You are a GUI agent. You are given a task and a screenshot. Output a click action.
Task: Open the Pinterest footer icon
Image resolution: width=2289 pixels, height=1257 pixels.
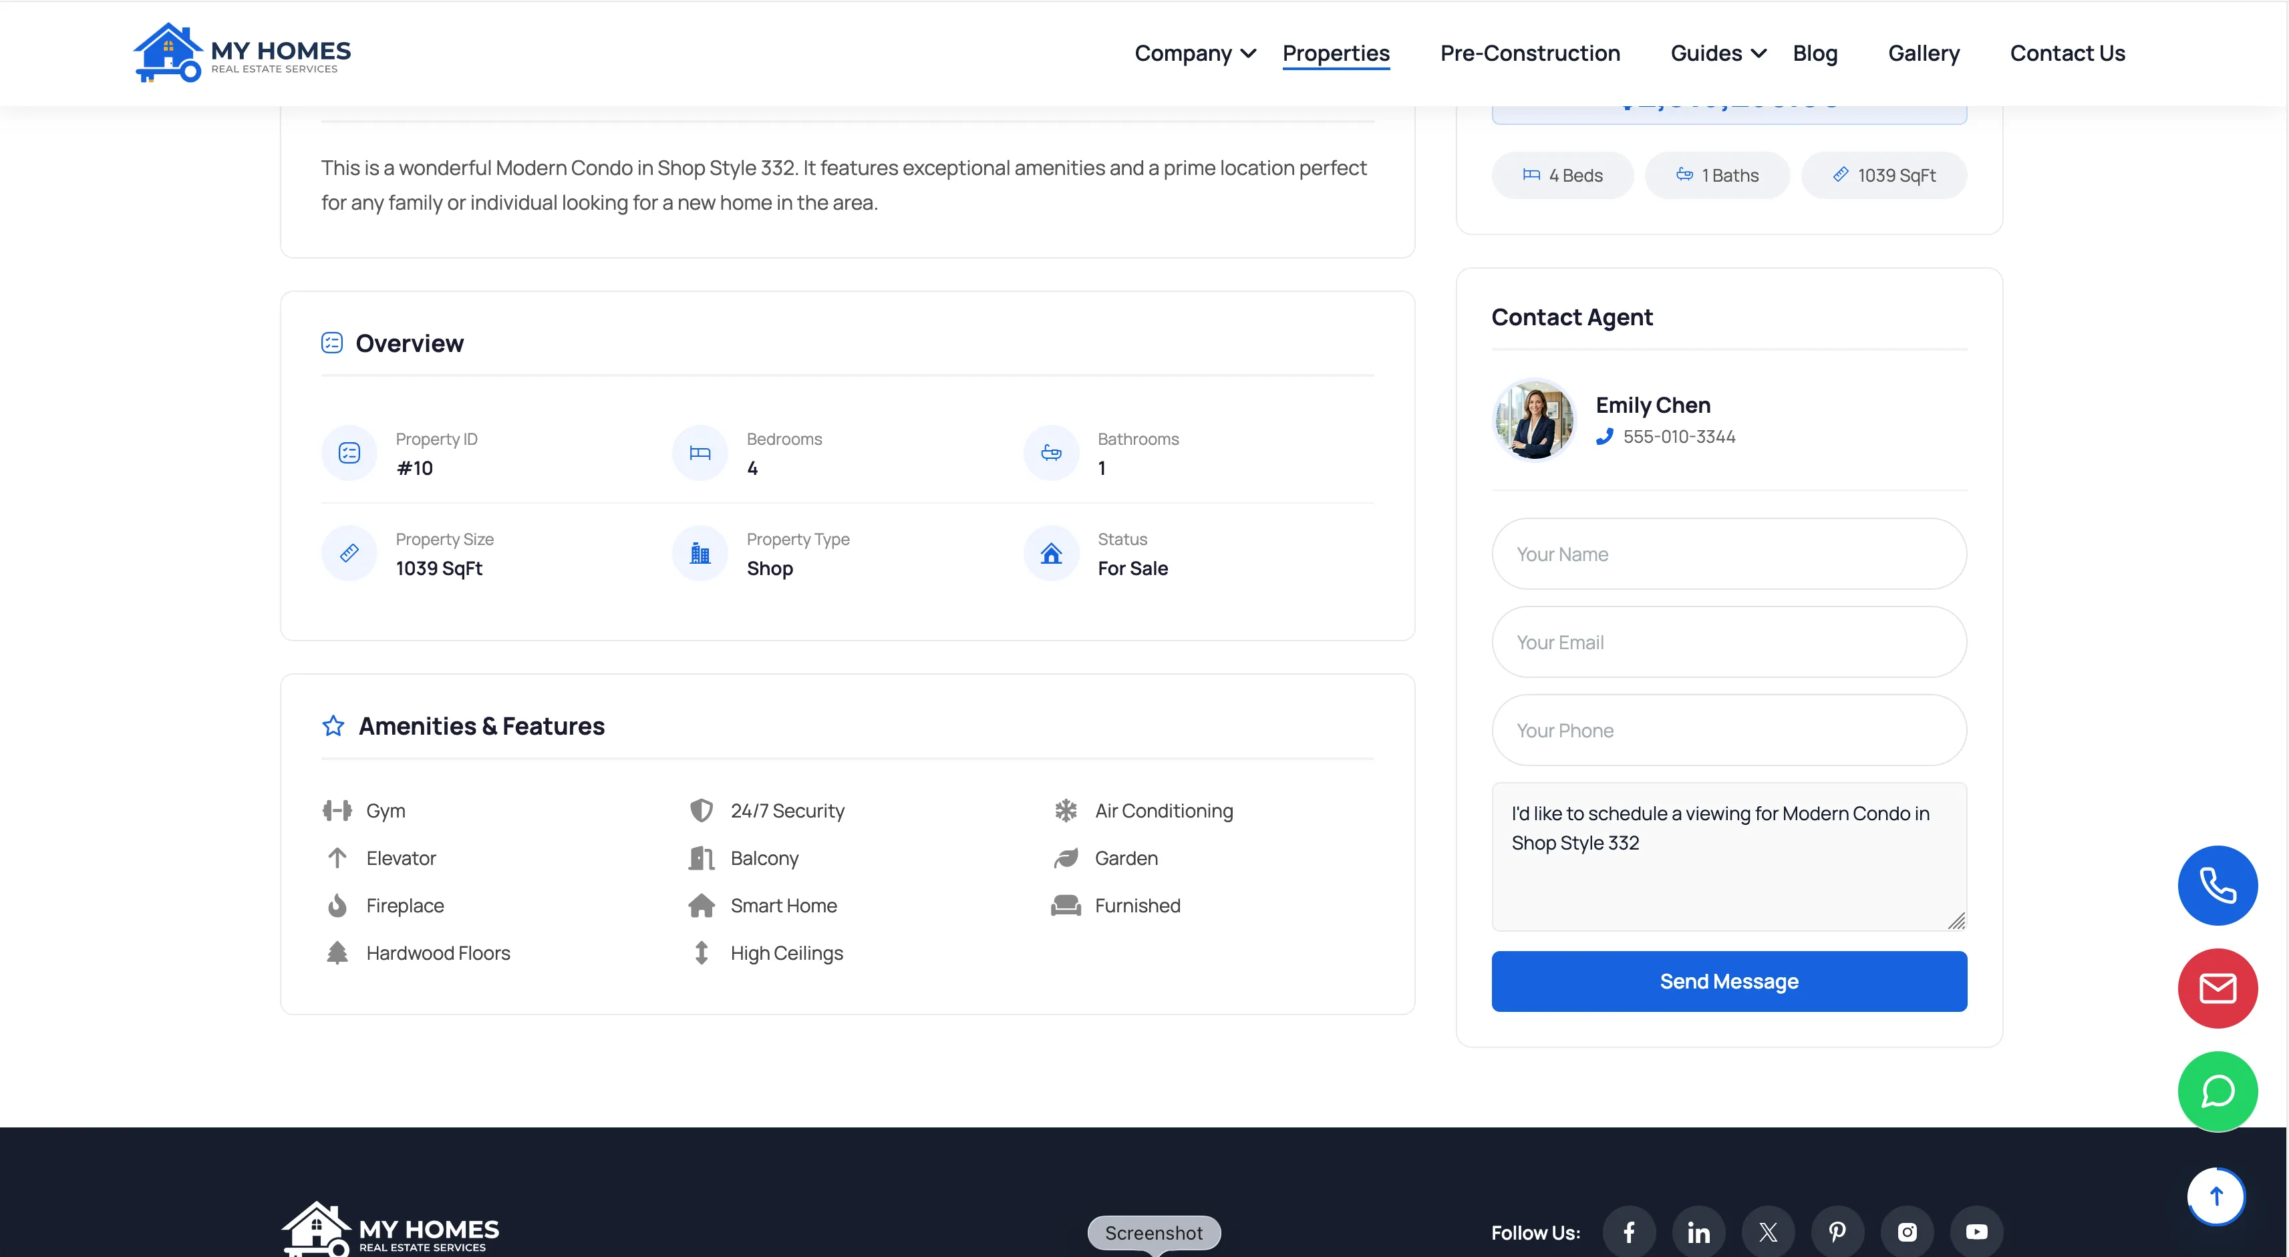pyautogui.click(x=1837, y=1232)
